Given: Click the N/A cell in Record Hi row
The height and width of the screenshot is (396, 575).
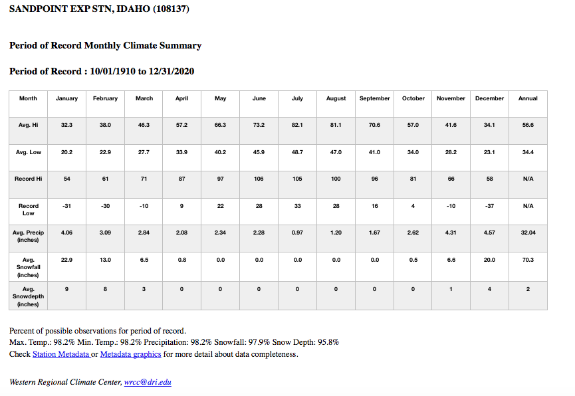Looking at the screenshot, I should click(528, 179).
